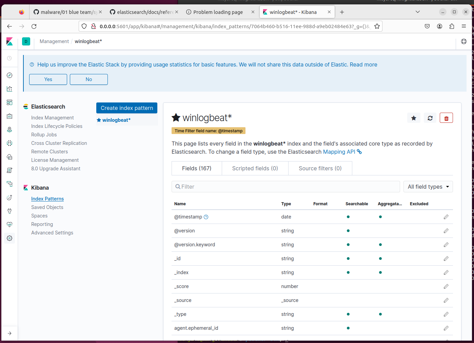Open Rollup Jobs link
This screenshot has width=474, height=343.
[x=44, y=135]
